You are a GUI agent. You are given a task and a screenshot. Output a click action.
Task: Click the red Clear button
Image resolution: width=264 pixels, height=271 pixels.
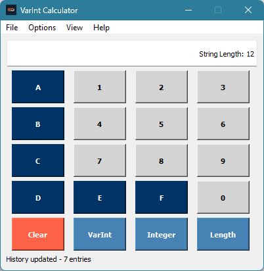38,234
